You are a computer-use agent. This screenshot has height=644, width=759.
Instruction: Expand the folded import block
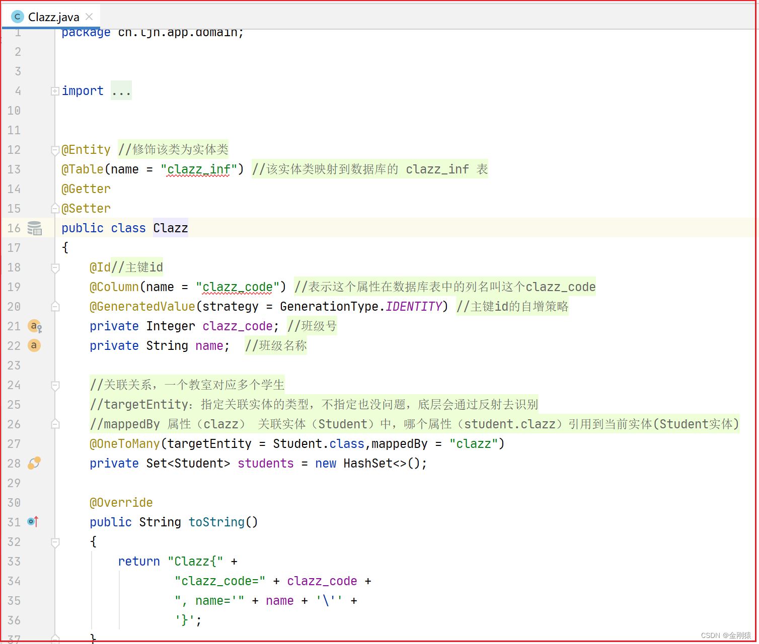55,91
